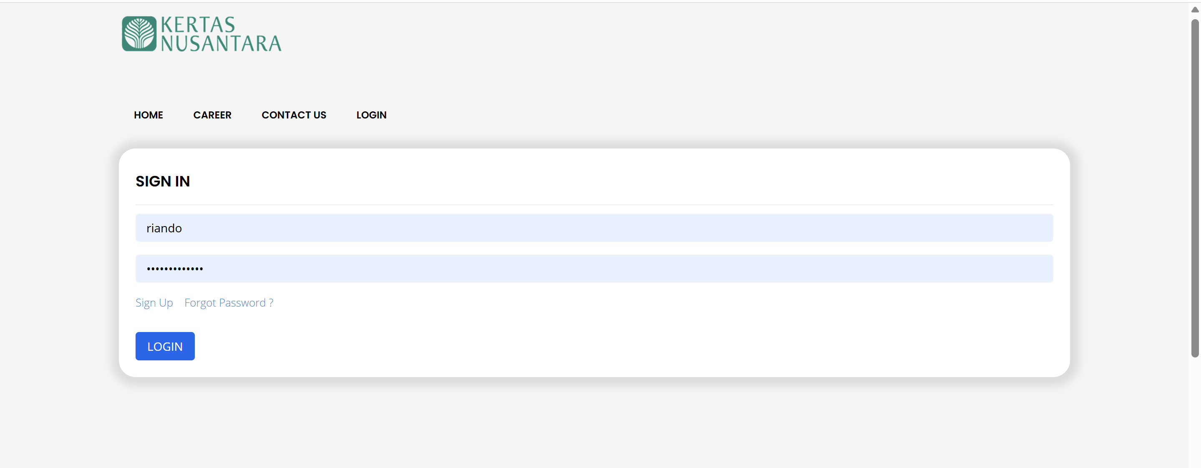Viewport: 1201px width, 468px height.
Task: Click the password dots in the field
Action: click(175, 269)
